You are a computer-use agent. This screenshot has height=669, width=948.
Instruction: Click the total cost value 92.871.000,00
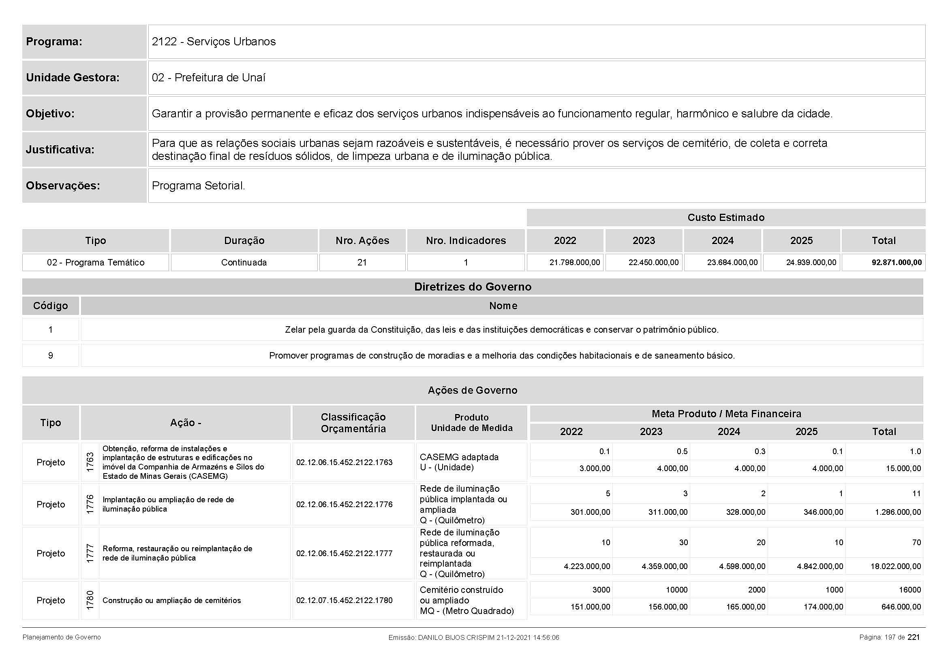pyautogui.click(x=897, y=263)
